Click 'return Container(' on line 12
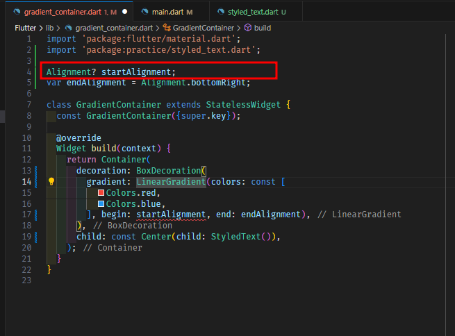Screen dimensions: 455x336 point(108,160)
